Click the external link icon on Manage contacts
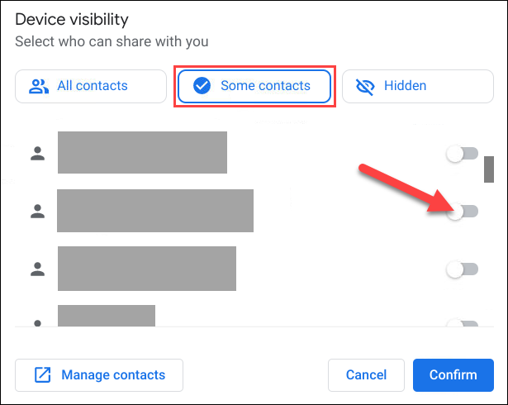The image size is (508, 405). point(42,375)
